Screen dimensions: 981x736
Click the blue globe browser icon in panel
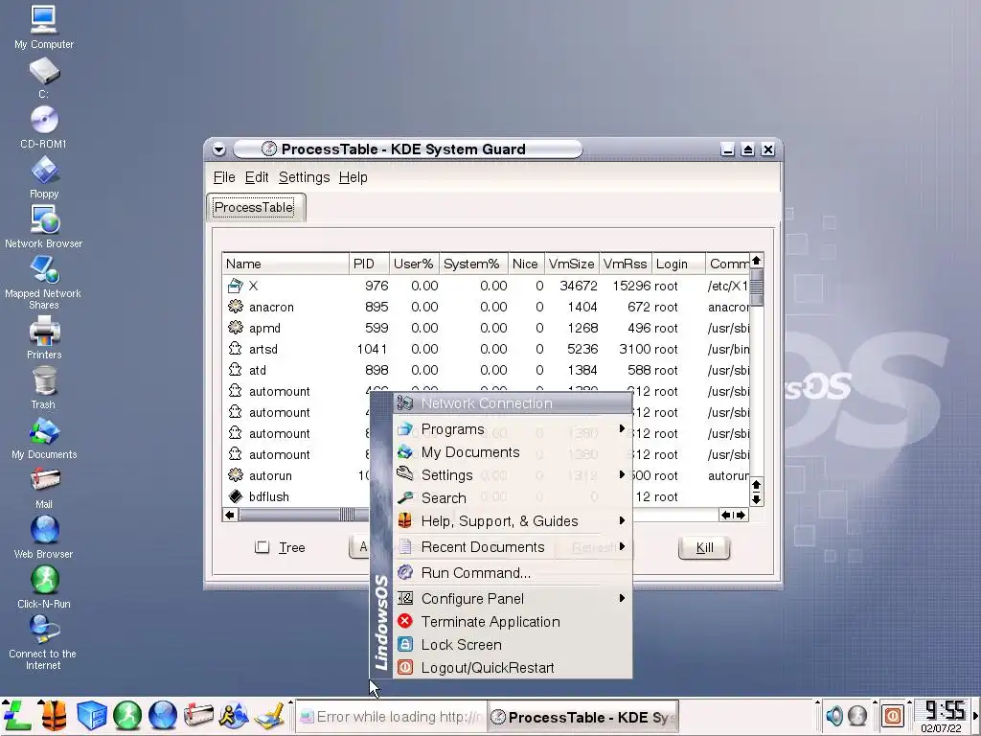coord(163,715)
